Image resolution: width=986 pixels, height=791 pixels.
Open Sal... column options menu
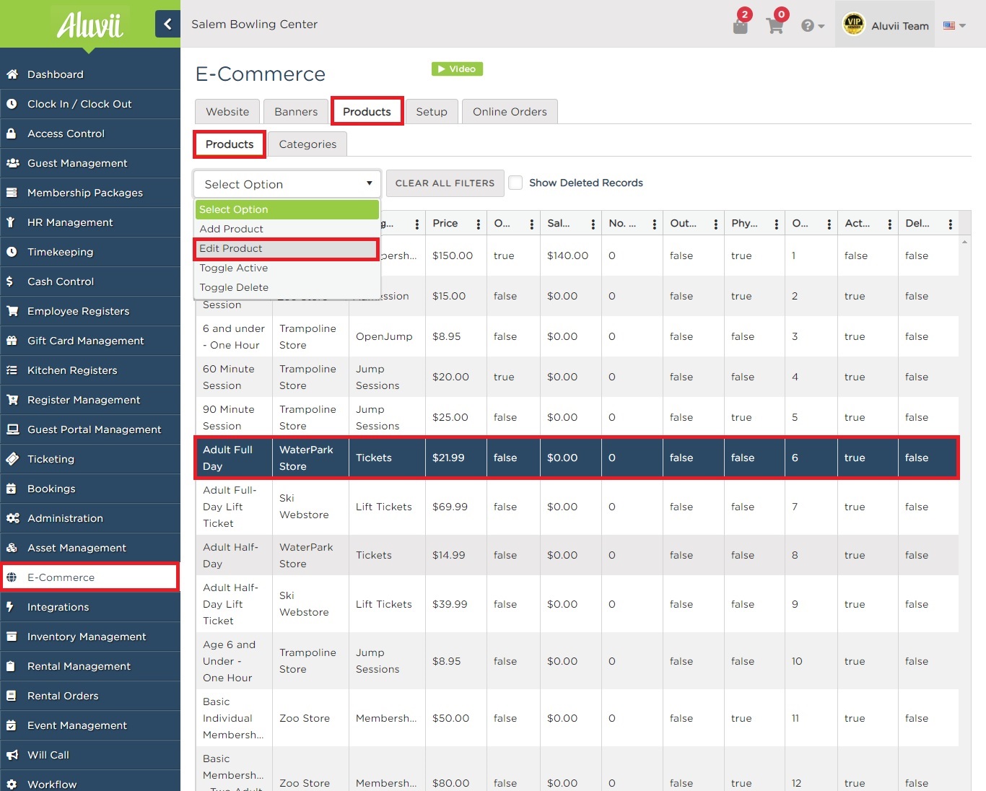593,224
